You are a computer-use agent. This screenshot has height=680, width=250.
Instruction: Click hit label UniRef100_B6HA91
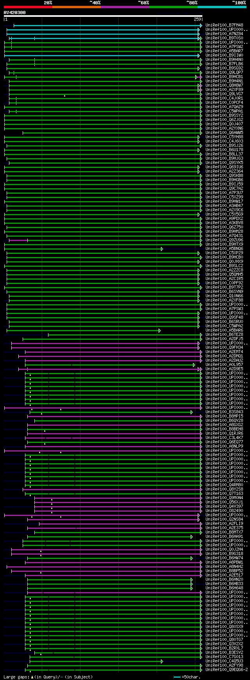coord(224,537)
